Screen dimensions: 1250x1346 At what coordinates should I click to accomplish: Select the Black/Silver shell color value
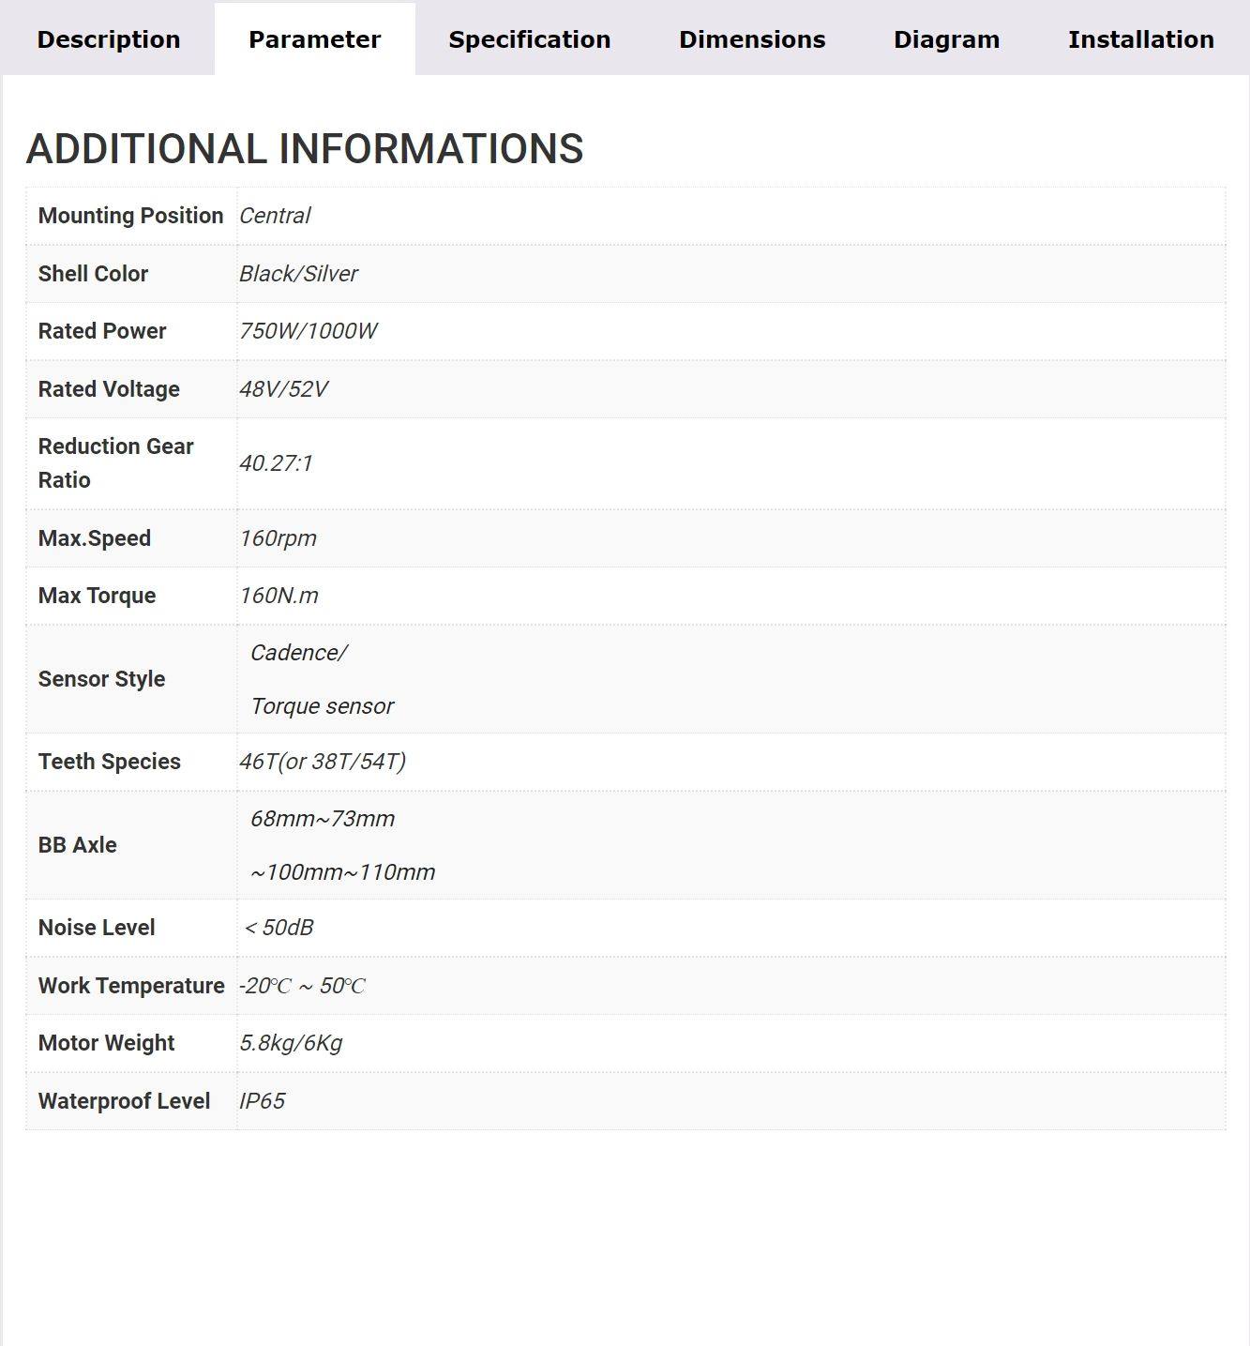coord(298,274)
